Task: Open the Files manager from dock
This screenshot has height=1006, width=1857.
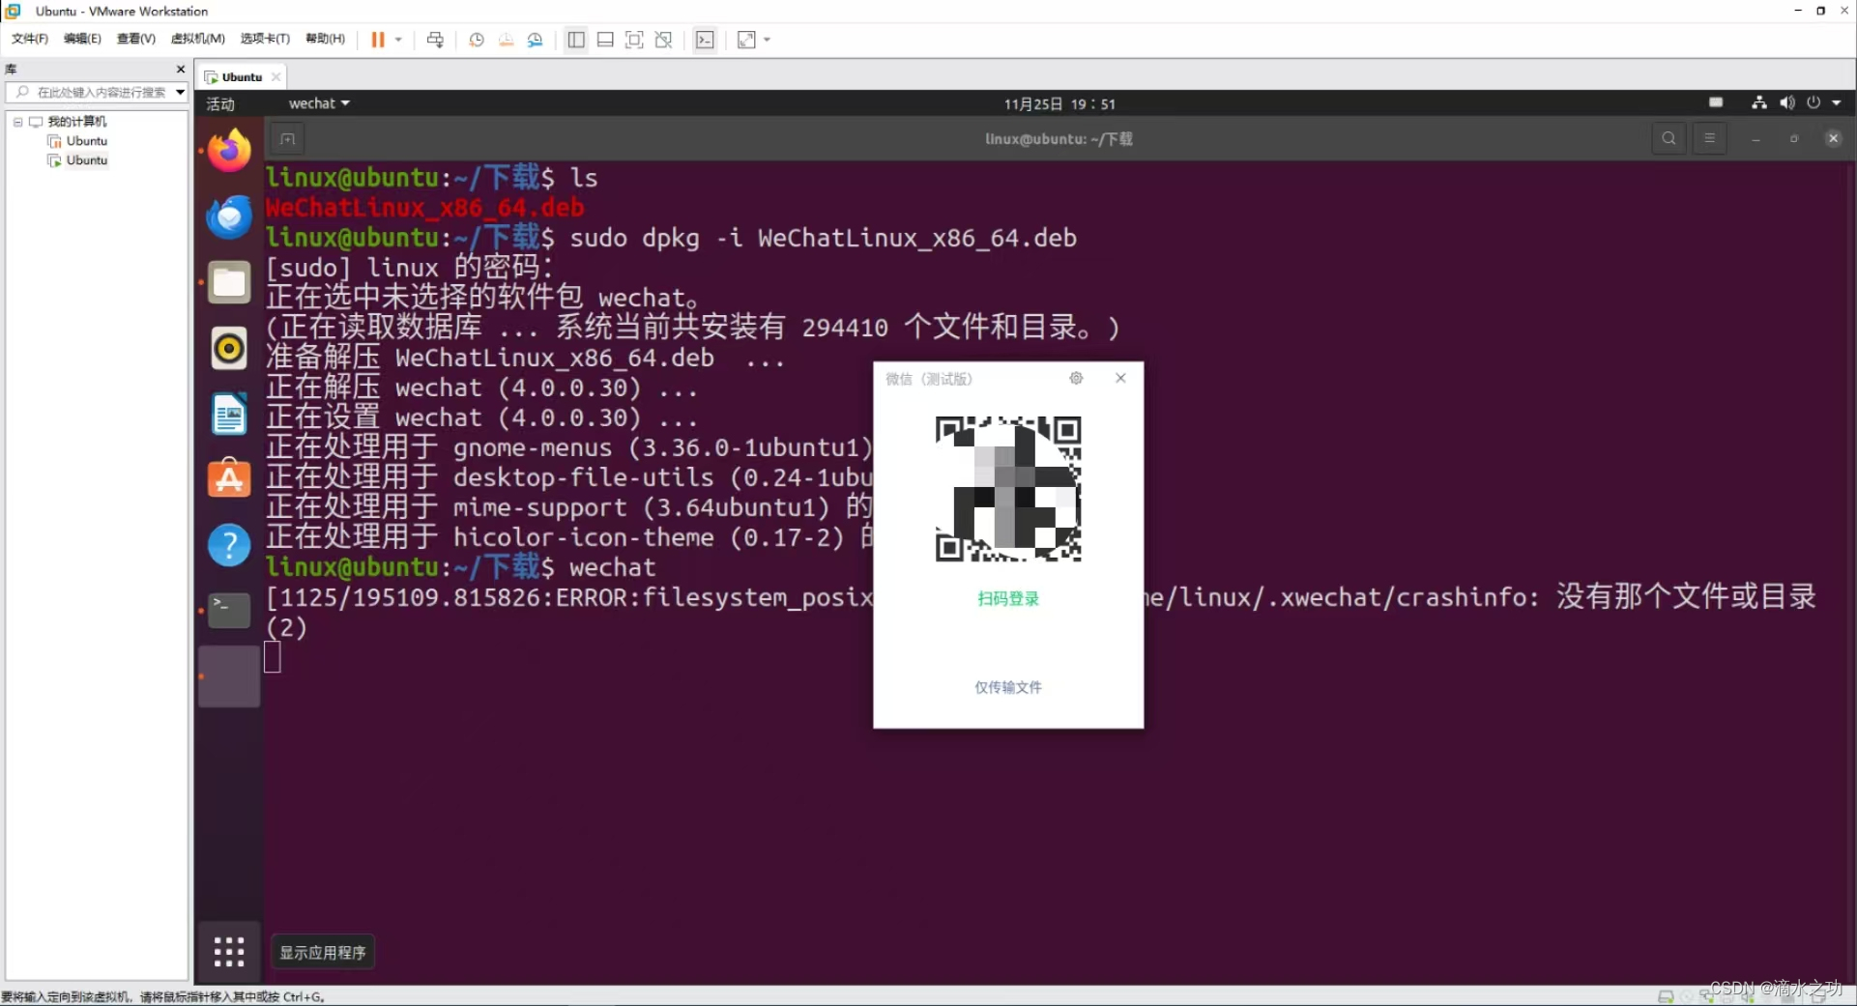Action: coord(229,282)
